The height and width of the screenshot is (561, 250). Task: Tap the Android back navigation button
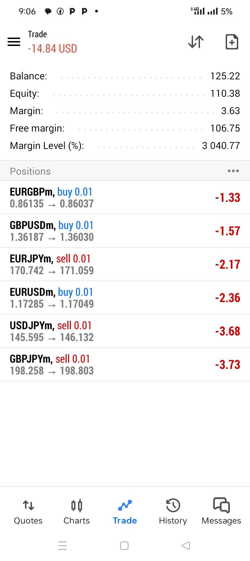pos(186,545)
